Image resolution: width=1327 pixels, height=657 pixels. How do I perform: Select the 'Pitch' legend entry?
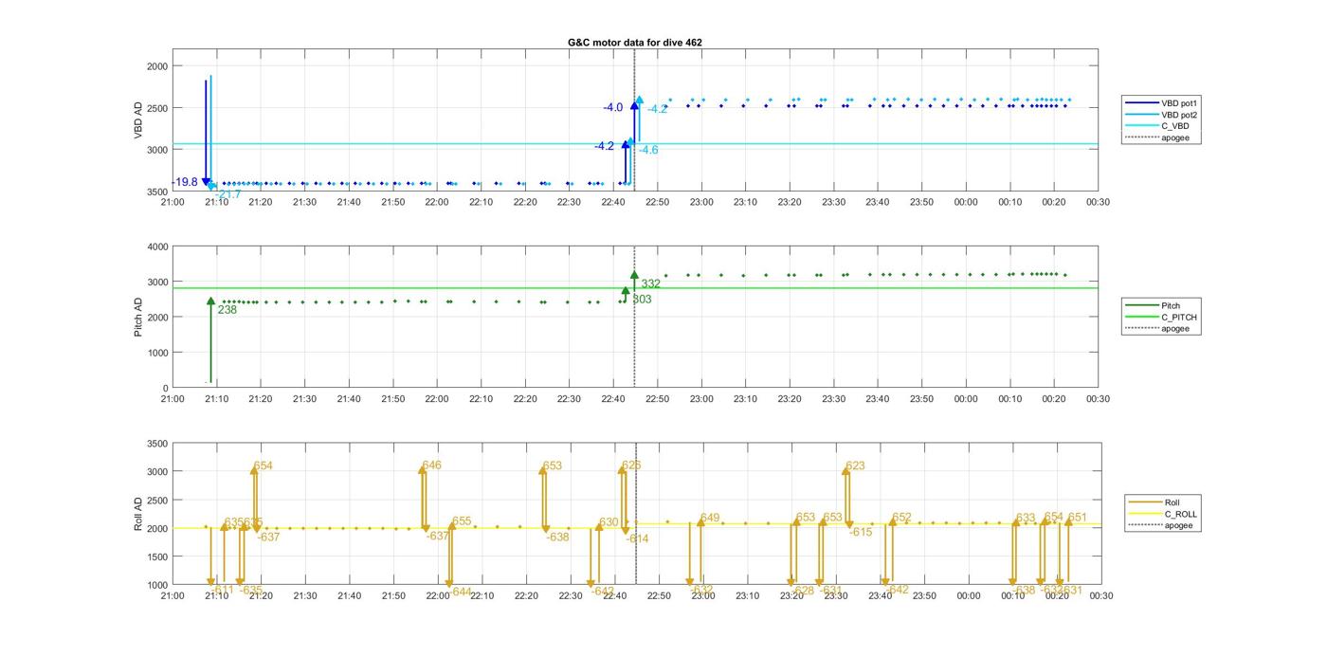coord(1154,305)
